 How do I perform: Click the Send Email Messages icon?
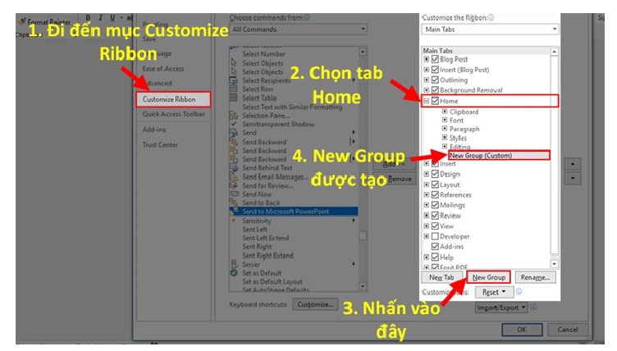pyautogui.click(x=235, y=176)
